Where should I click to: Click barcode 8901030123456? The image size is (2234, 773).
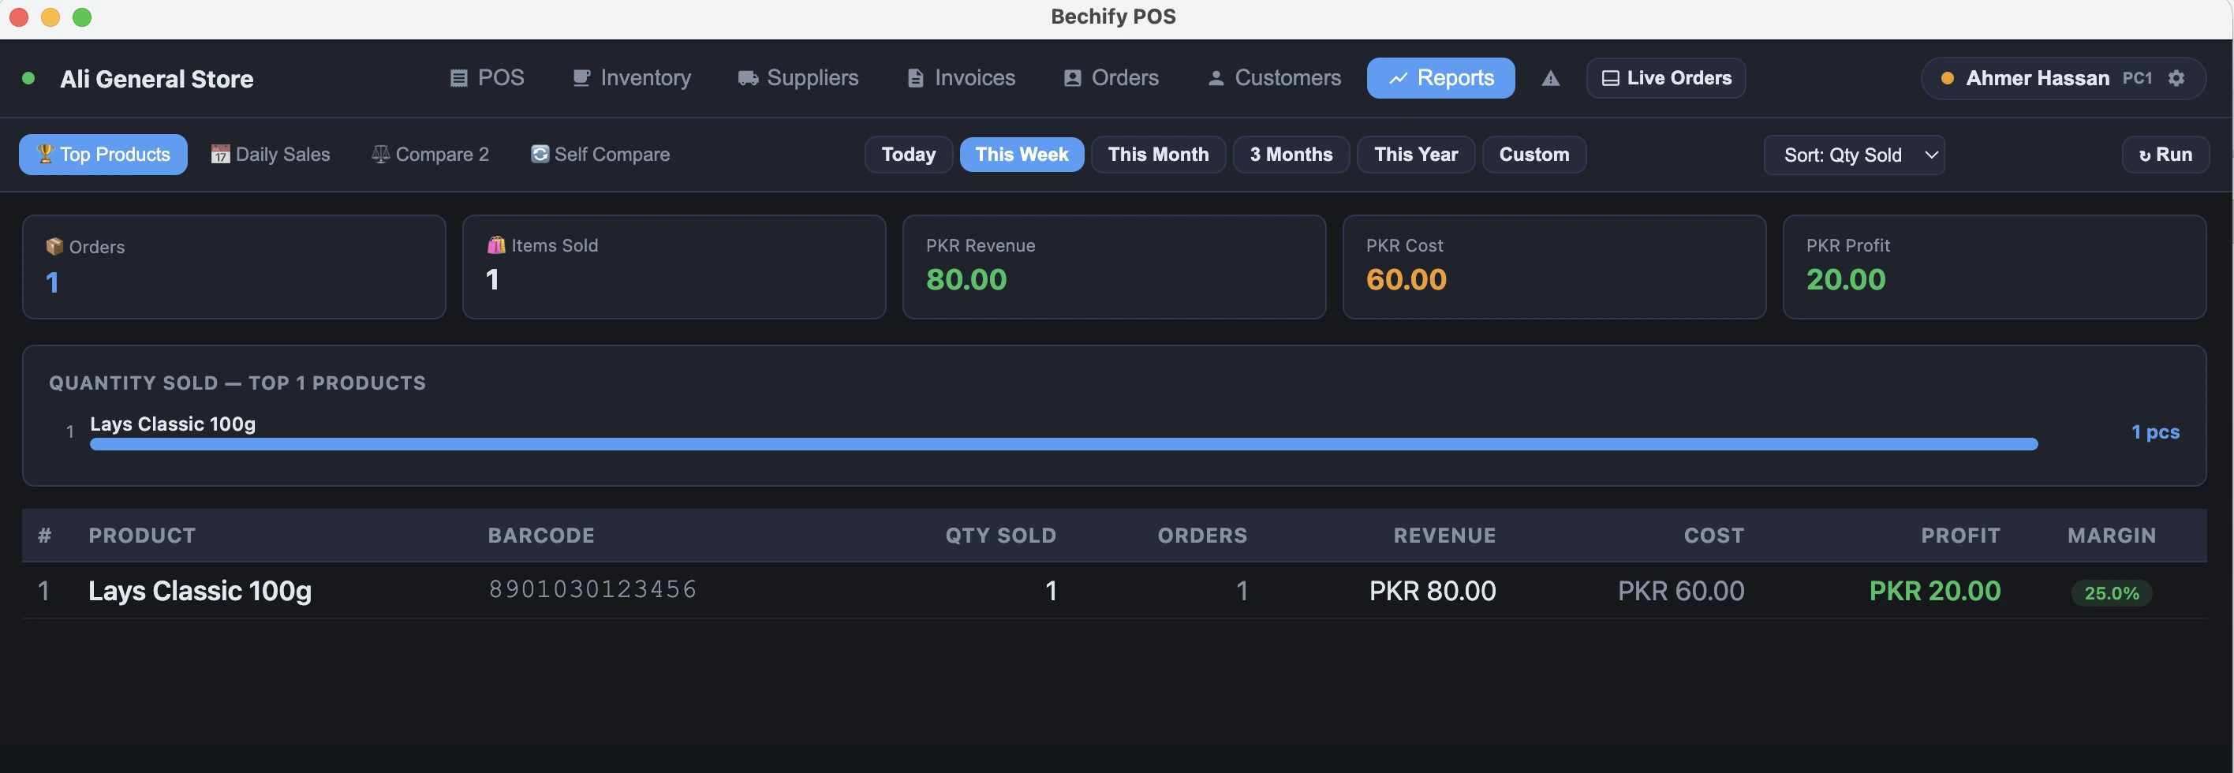[593, 589]
